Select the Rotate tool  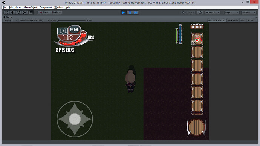[19, 12]
